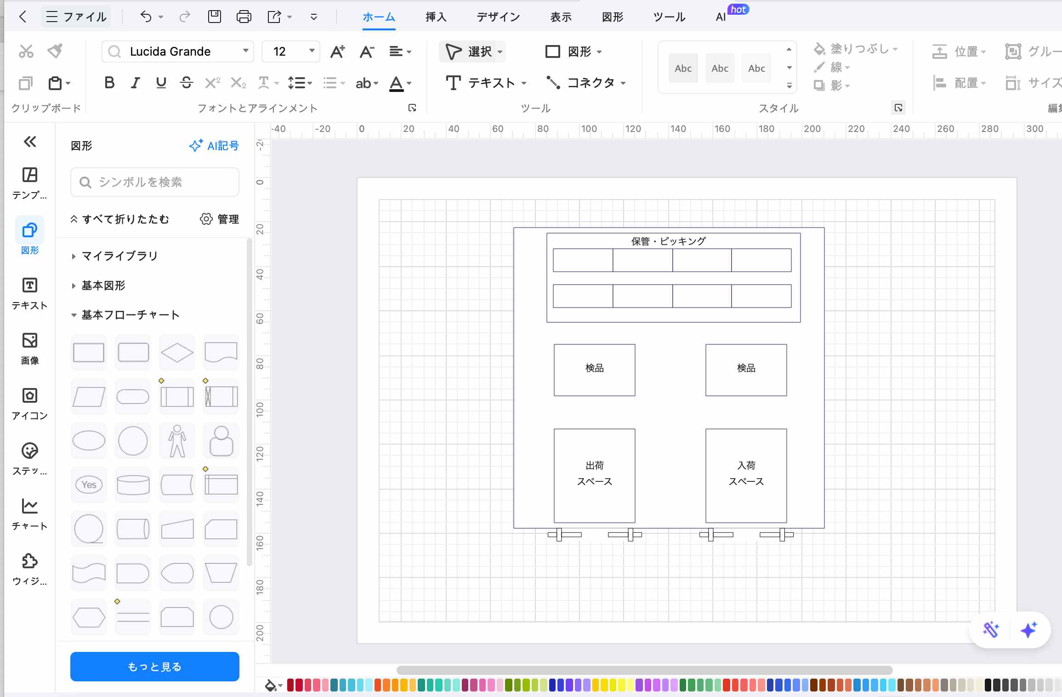Image resolution: width=1062 pixels, height=697 pixels.
Task: Expand the 基本図形 section
Action: tap(98, 286)
